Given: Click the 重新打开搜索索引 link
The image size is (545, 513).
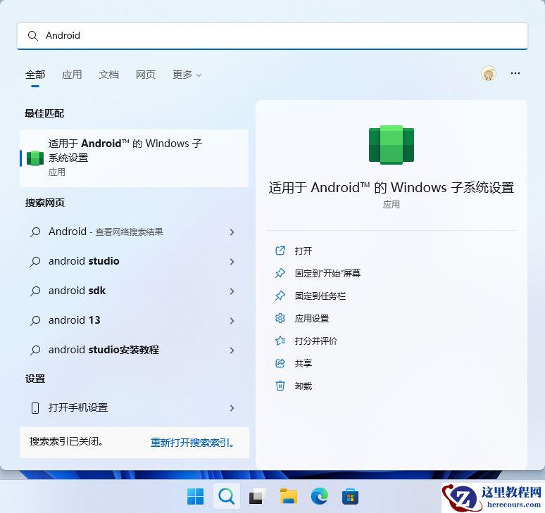Looking at the screenshot, I should (x=192, y=443).
